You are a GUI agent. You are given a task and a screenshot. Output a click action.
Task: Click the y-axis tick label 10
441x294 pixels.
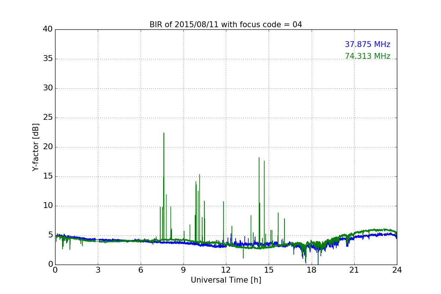point(48,206)
